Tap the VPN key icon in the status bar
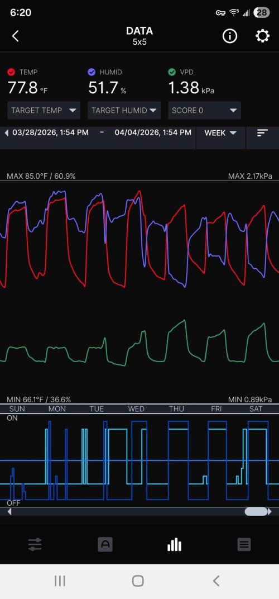The width and height of the screenshot is (279, 599). point(220,13)
